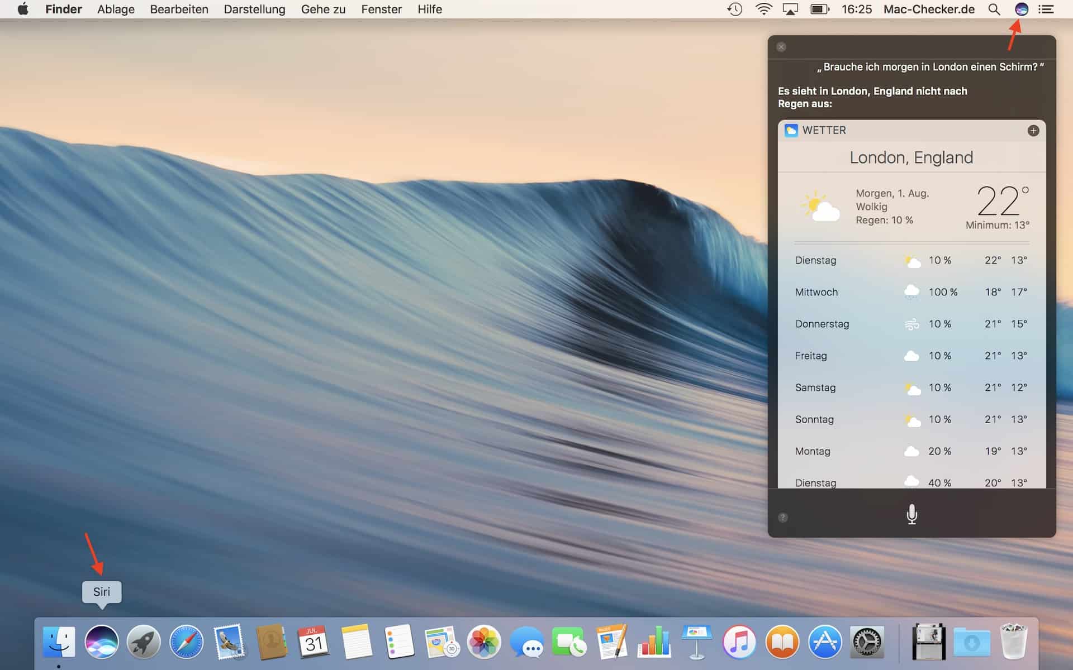Open Finder in the Dock
This screenshot has height=670, width=1073.
[x=59, y=642]
